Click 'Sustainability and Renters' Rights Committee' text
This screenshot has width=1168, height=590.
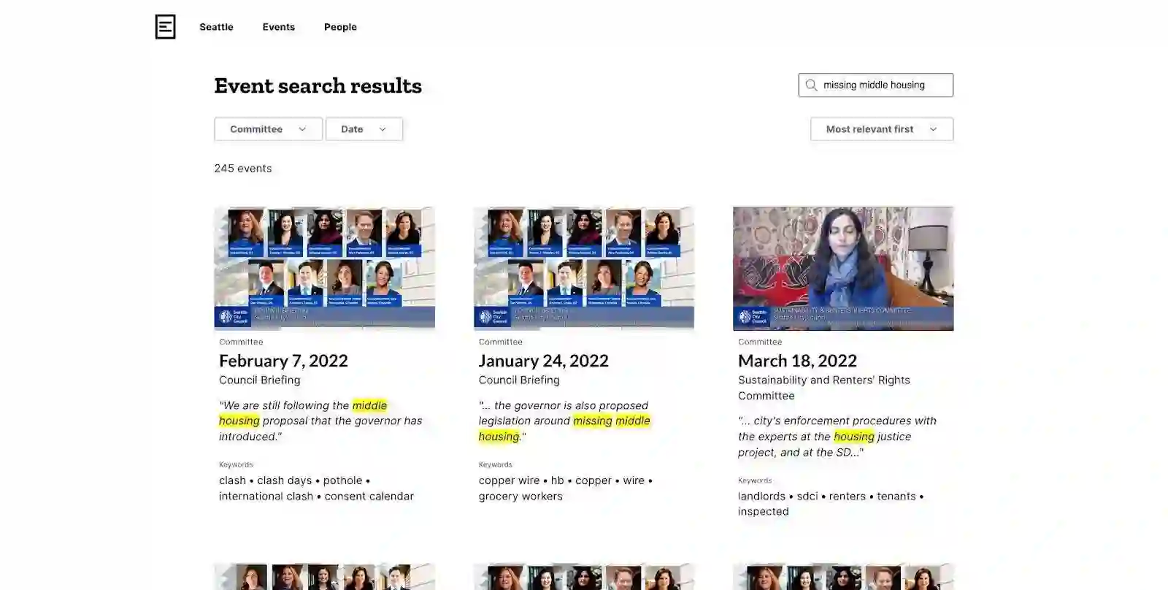[824, 388]
